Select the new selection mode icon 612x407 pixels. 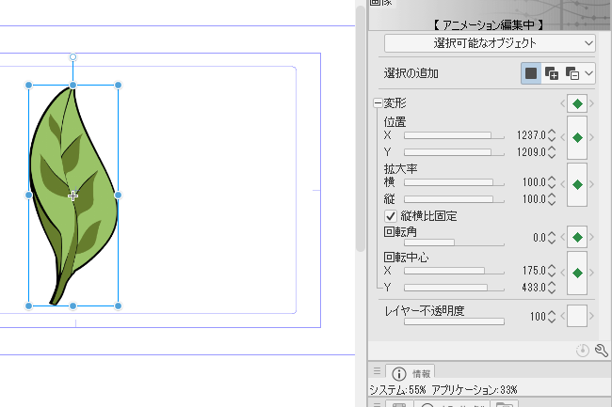(531, 73)
